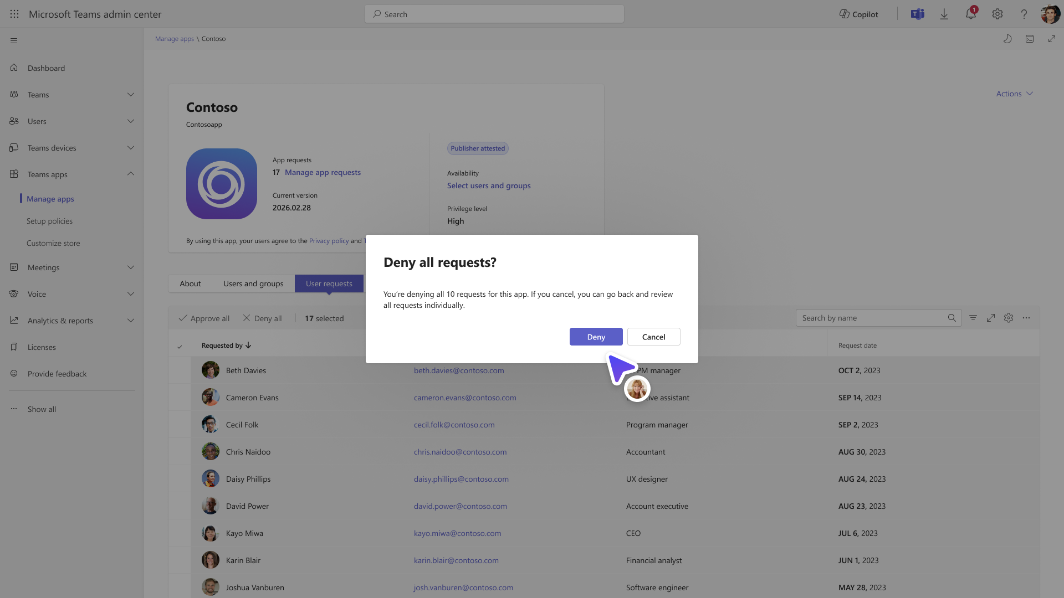Confirm Deny in the dialog
This screenshot has width=1064, height=598.
pyautogui.click(x=596, y=337)
